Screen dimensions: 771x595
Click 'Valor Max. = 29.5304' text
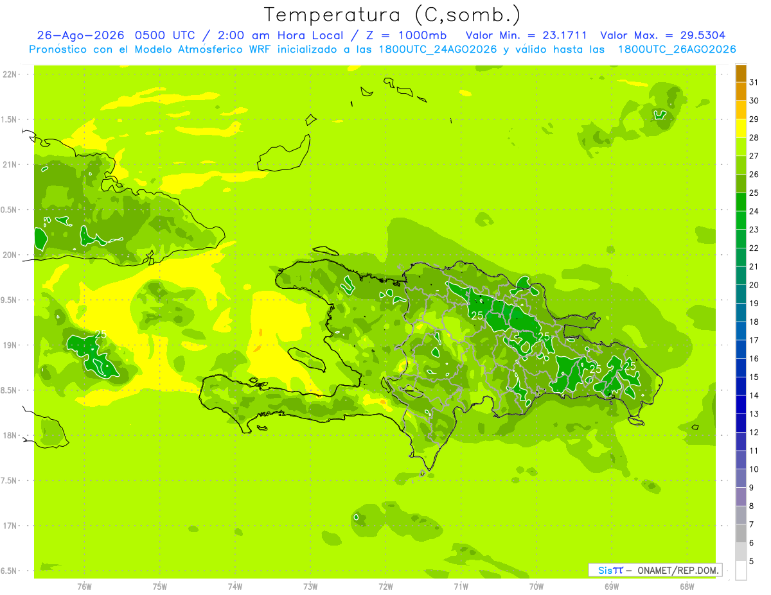(x=662, y=35)
